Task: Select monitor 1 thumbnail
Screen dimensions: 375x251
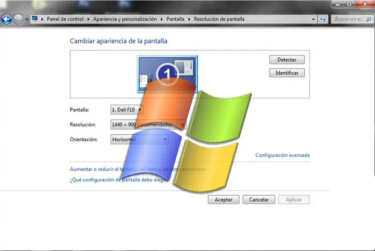Action: tap(167, 74)
